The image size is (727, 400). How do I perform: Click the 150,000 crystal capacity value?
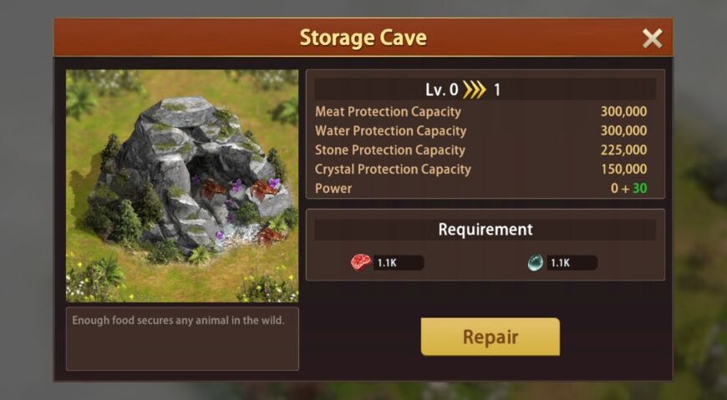[623, 170]
